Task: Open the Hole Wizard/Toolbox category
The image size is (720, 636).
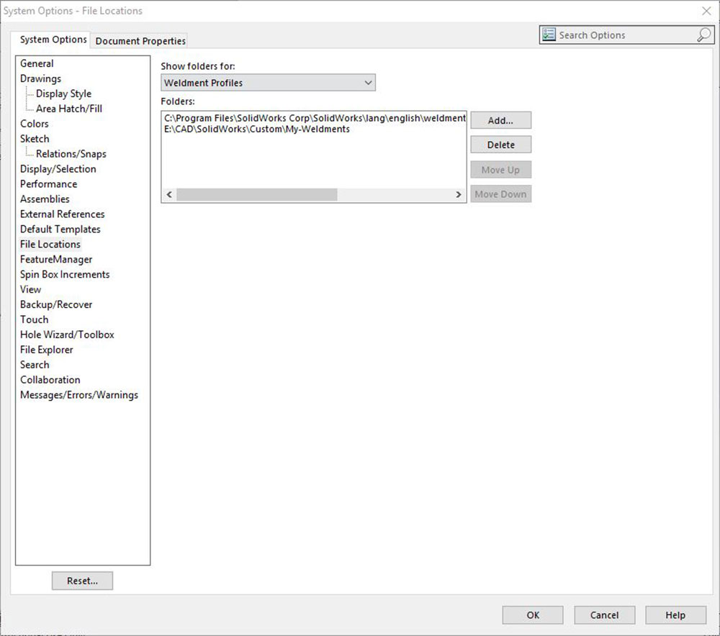Action: click(67, 335)
